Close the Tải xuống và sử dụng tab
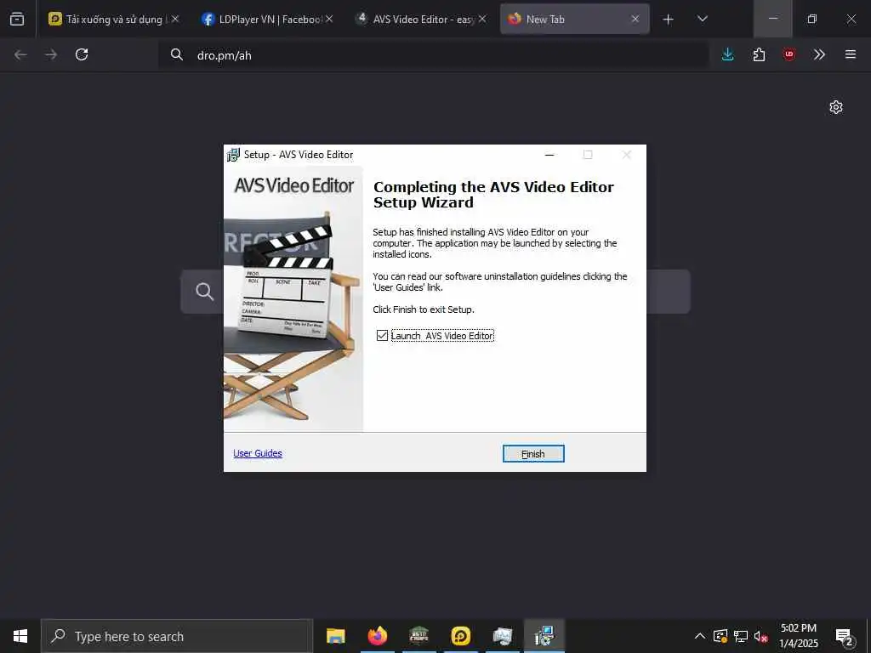 click(x=175, y=19)
